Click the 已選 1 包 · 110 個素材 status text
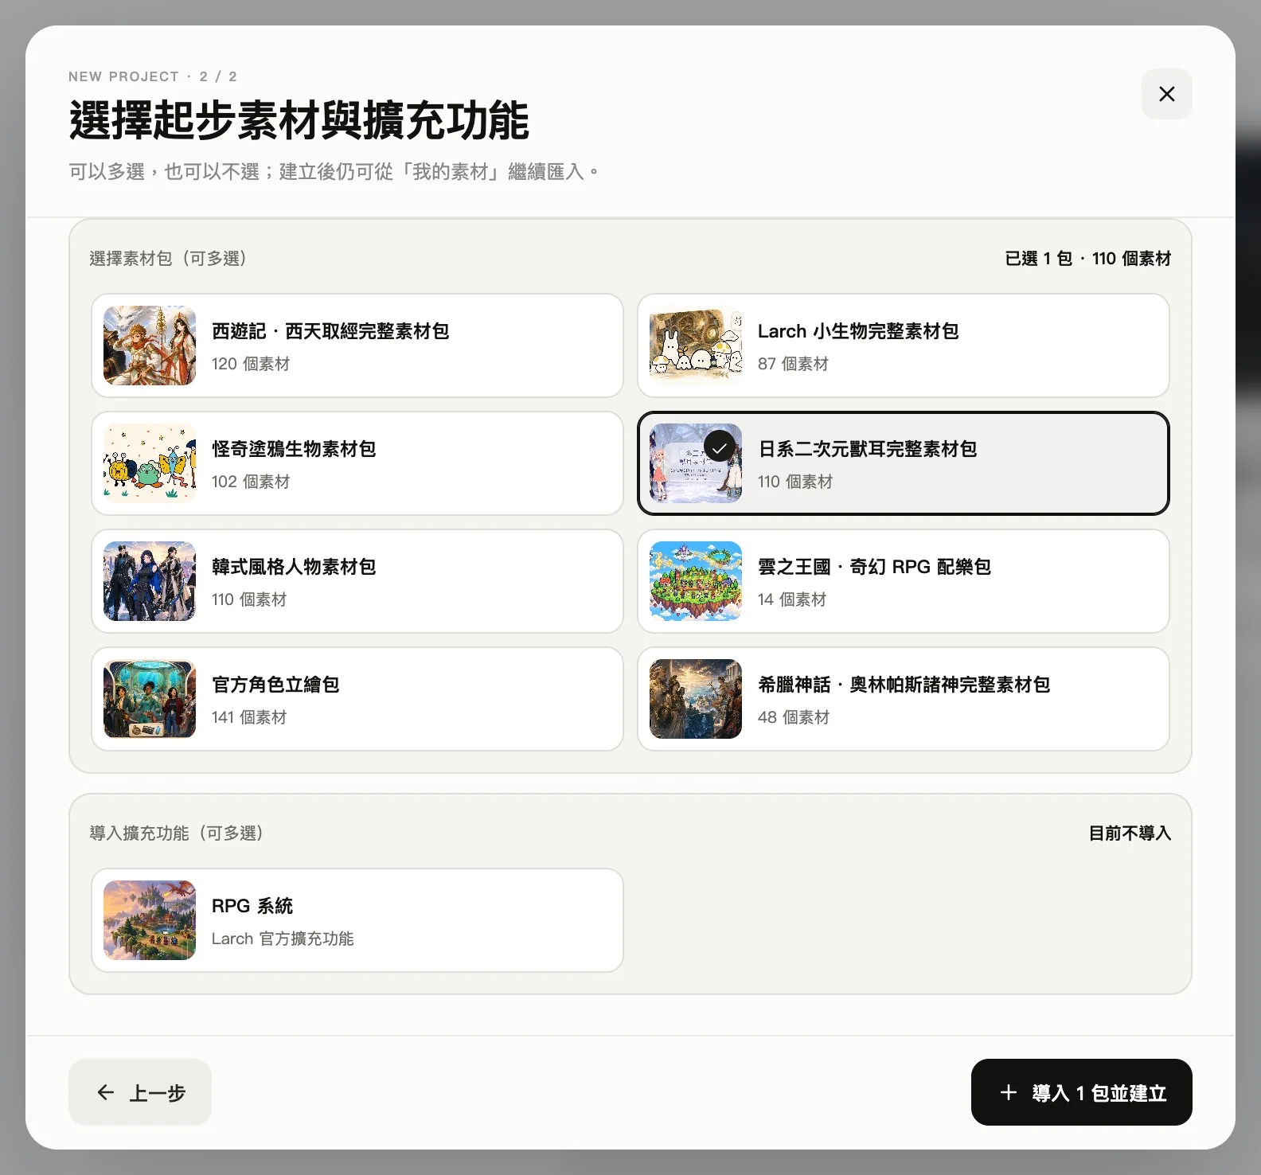The width and height of the screenshot is (1261, 1175). pos(1087,259)
